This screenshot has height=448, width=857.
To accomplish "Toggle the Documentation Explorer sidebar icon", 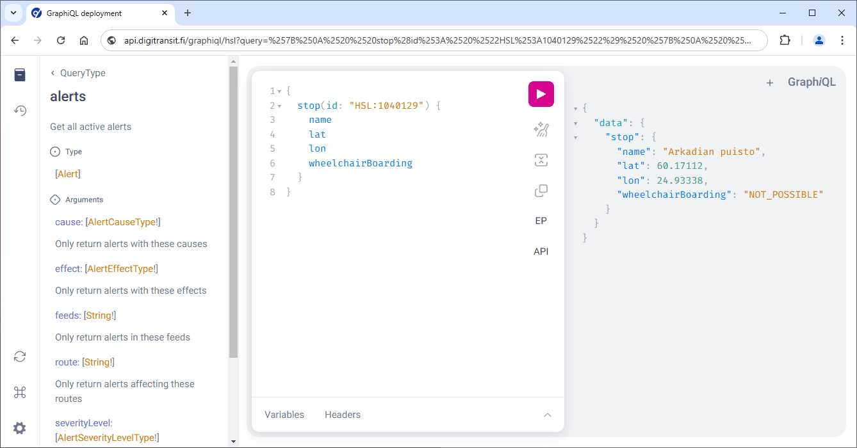I will pyautogui.click(x=20, y=75).
